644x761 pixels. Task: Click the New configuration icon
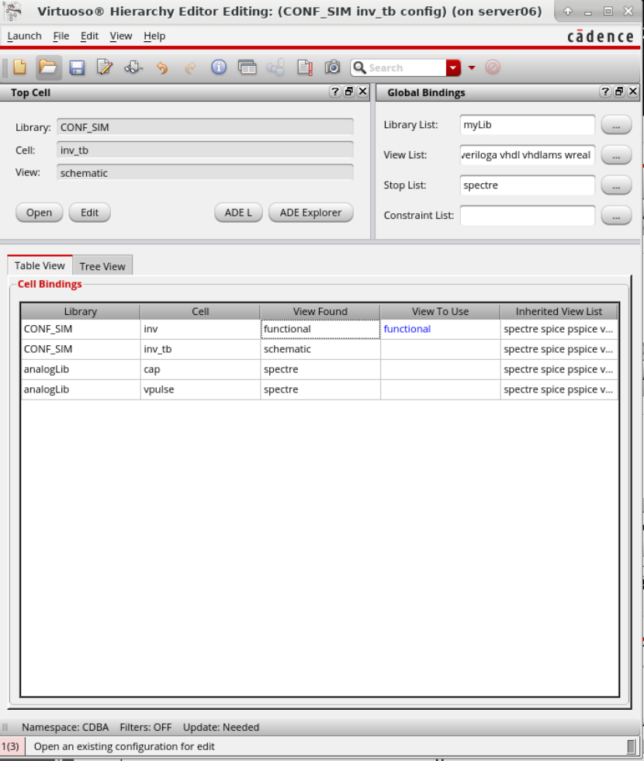pos(20,67)
